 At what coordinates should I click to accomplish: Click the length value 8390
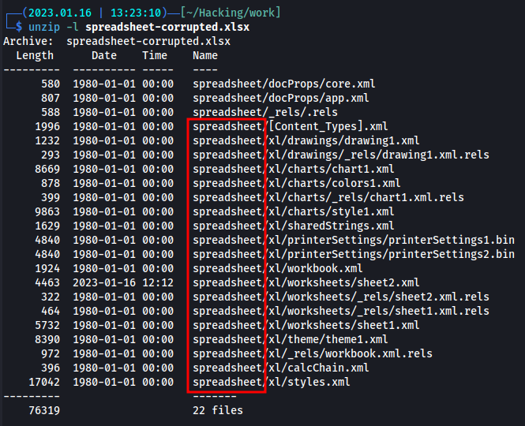coord(47,340)
